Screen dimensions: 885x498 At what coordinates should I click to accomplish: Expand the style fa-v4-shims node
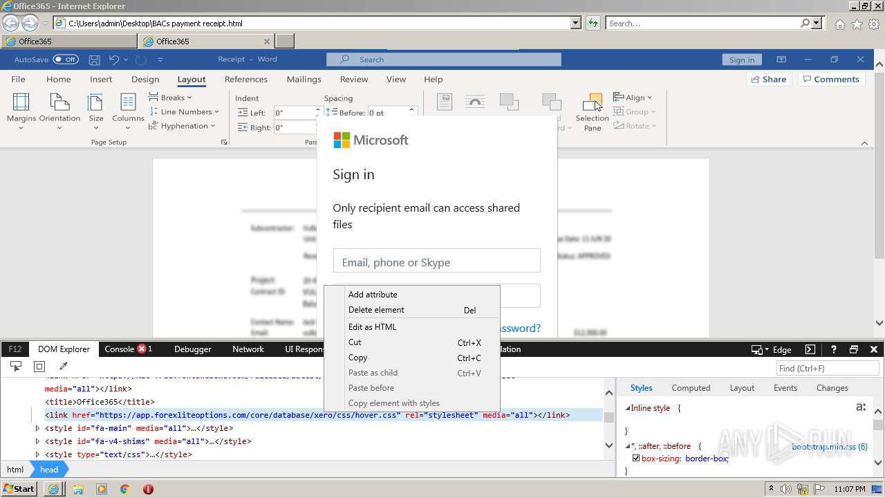pos(38,441)
